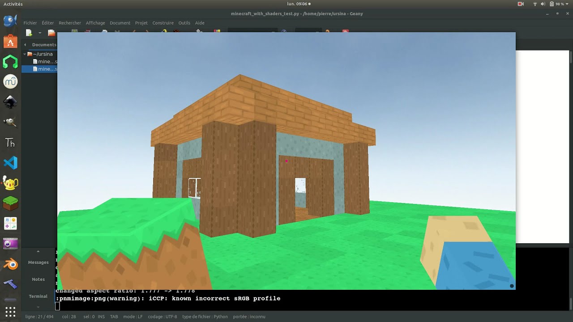Open the new file template dropdown arrow
This screenshot has width=573, height=322.
(x=39, y=33)
